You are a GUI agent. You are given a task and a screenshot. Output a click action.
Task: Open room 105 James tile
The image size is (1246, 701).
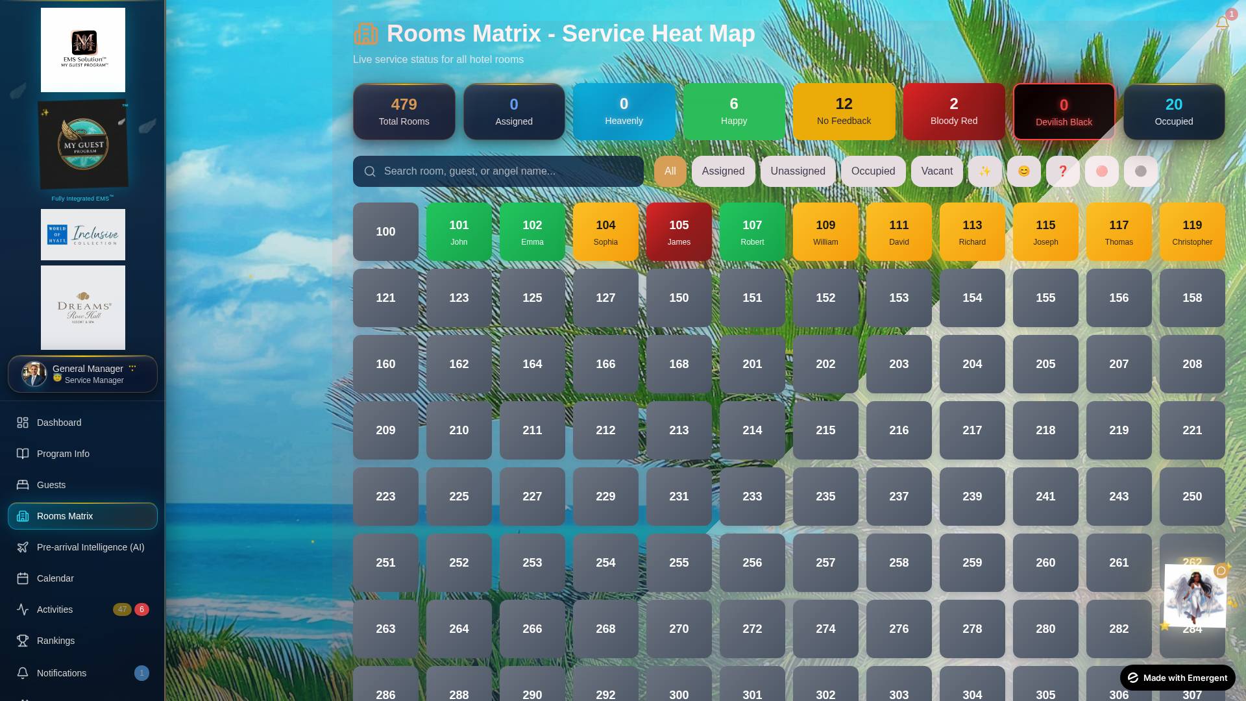pos(679,232)
